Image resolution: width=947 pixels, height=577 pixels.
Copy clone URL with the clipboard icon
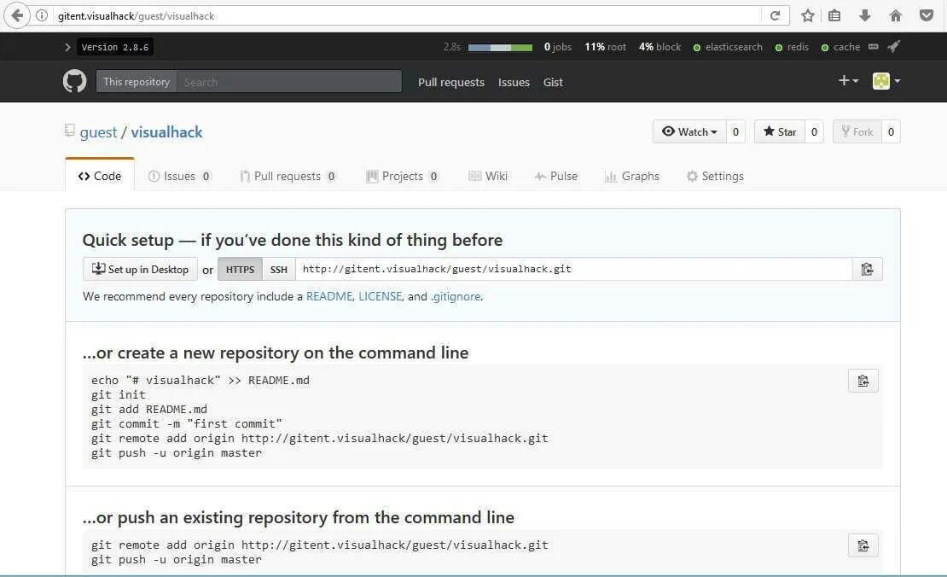point(868,269)
